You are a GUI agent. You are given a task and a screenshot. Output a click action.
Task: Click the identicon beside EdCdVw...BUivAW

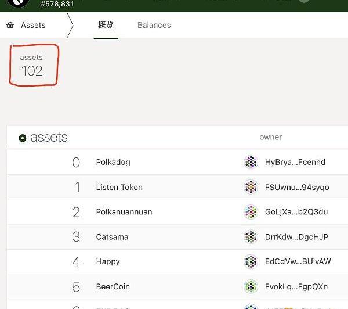pyautogui.click(x=251, y=262)
